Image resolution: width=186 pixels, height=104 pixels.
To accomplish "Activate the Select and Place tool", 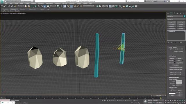I will pyautogui.click(x=48, y=6).
